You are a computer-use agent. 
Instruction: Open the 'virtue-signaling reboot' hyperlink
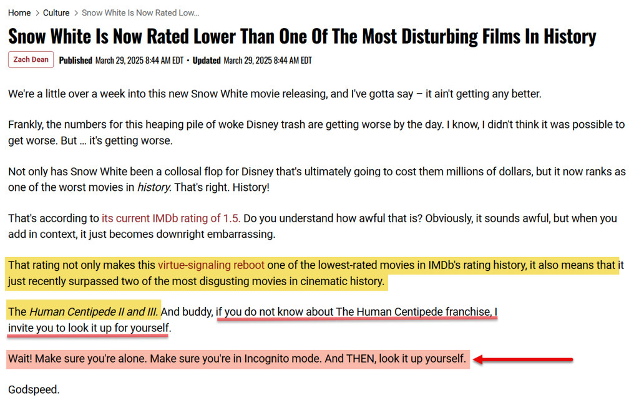pyautogui.click(x=211, y=265)
